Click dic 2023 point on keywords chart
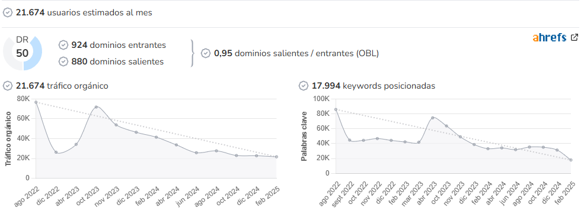The height and width of the screenshot is (214, 584). [x=474, y=144]
